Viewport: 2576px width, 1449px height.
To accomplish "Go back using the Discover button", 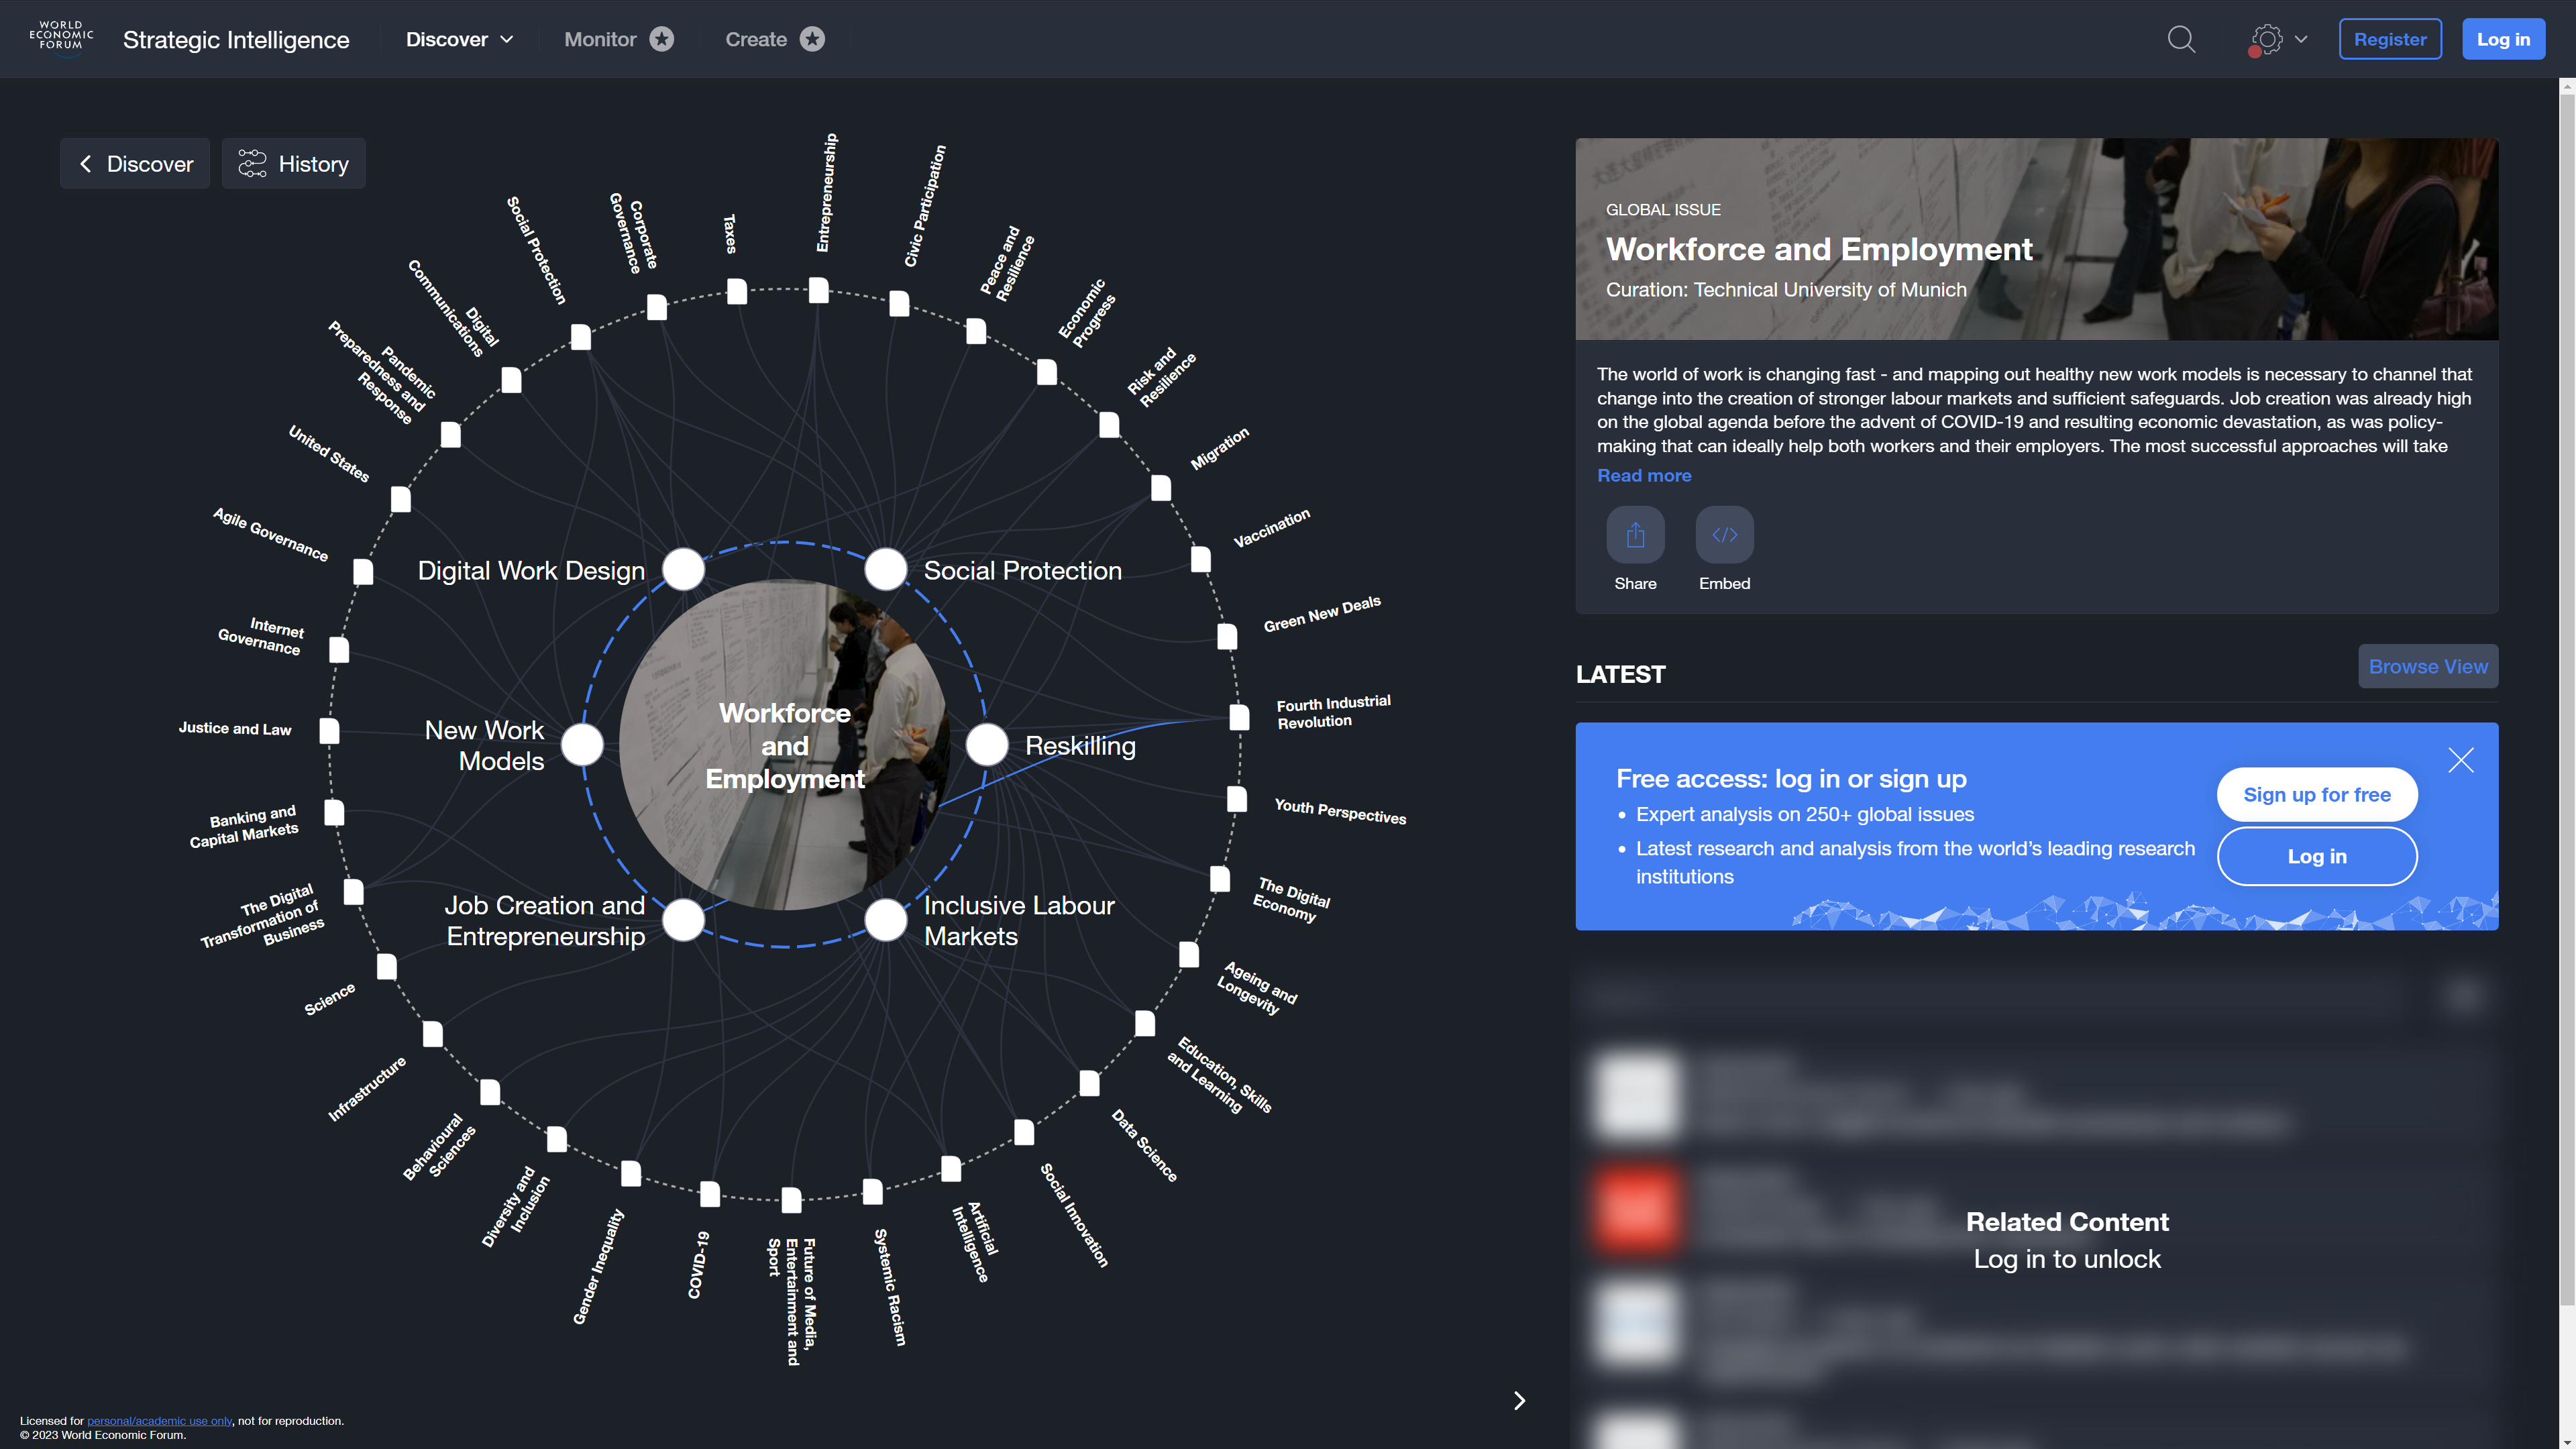I will (135, 163).
